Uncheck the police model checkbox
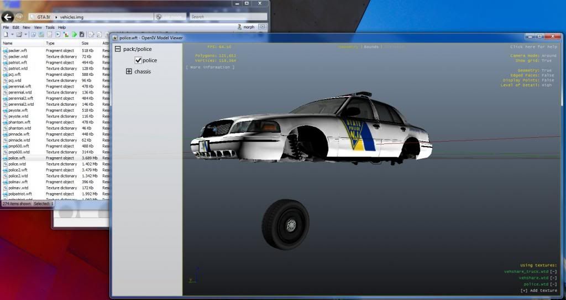The height and width of the screenshot is (300, 566). click(x=138, y=60)
